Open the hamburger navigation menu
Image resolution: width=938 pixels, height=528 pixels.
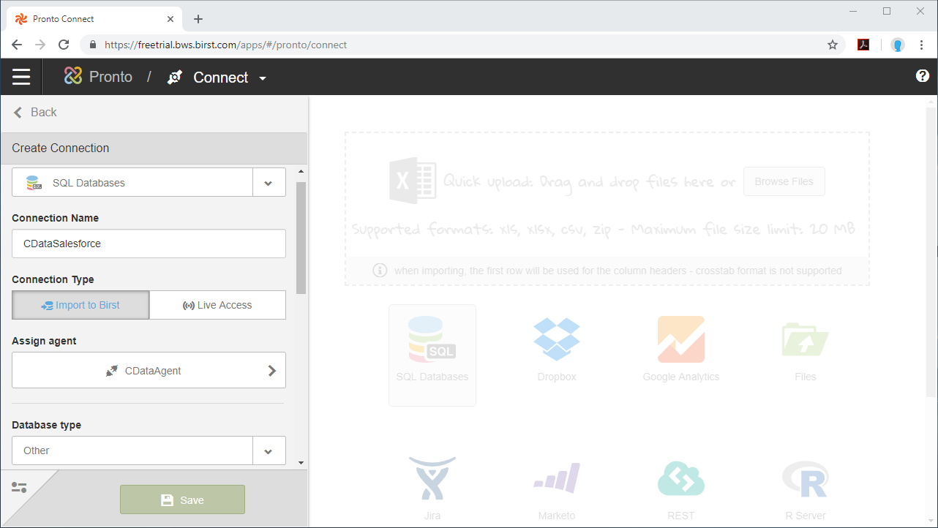click(21, 76)
